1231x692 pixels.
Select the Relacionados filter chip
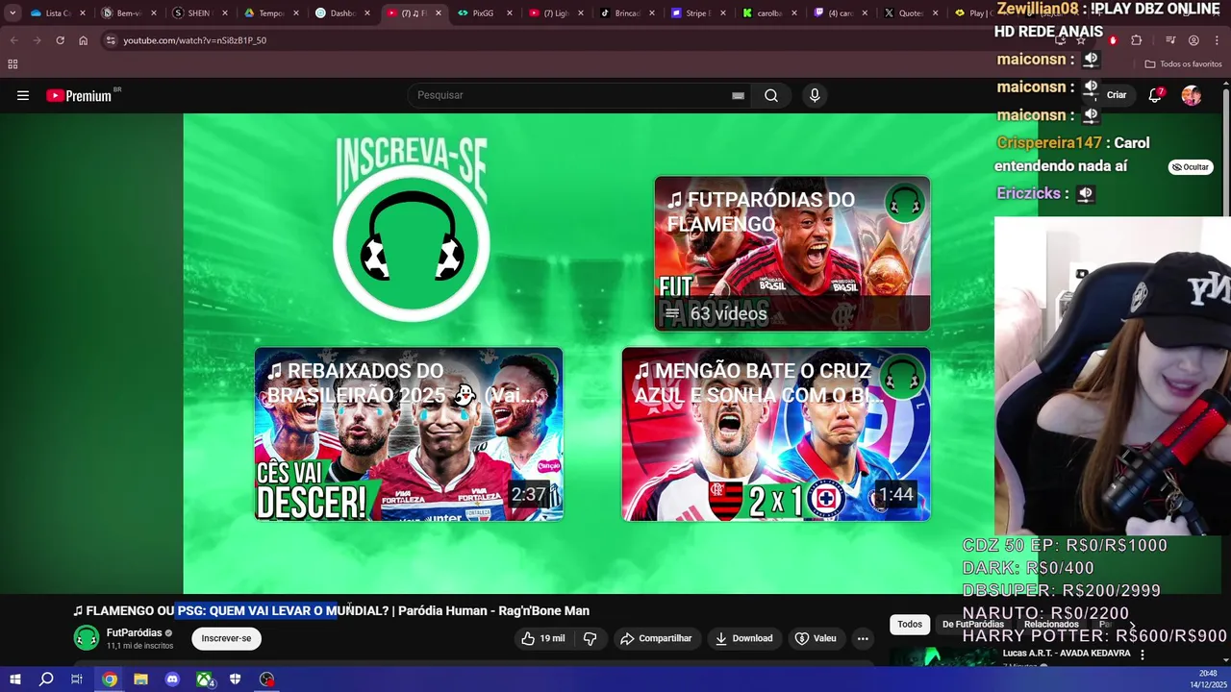click(1051, 625)
